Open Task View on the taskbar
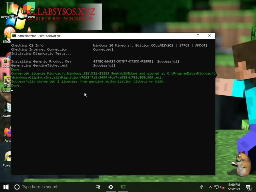256x192 pixels. tap(98, 187)
